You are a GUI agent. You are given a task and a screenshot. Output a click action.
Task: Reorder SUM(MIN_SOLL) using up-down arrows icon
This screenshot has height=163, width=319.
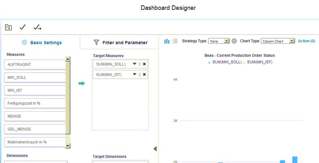click(140, 64)
